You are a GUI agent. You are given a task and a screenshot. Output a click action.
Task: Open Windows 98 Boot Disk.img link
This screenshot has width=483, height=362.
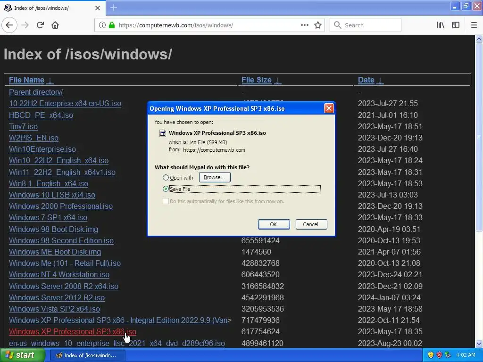(54, 230)
